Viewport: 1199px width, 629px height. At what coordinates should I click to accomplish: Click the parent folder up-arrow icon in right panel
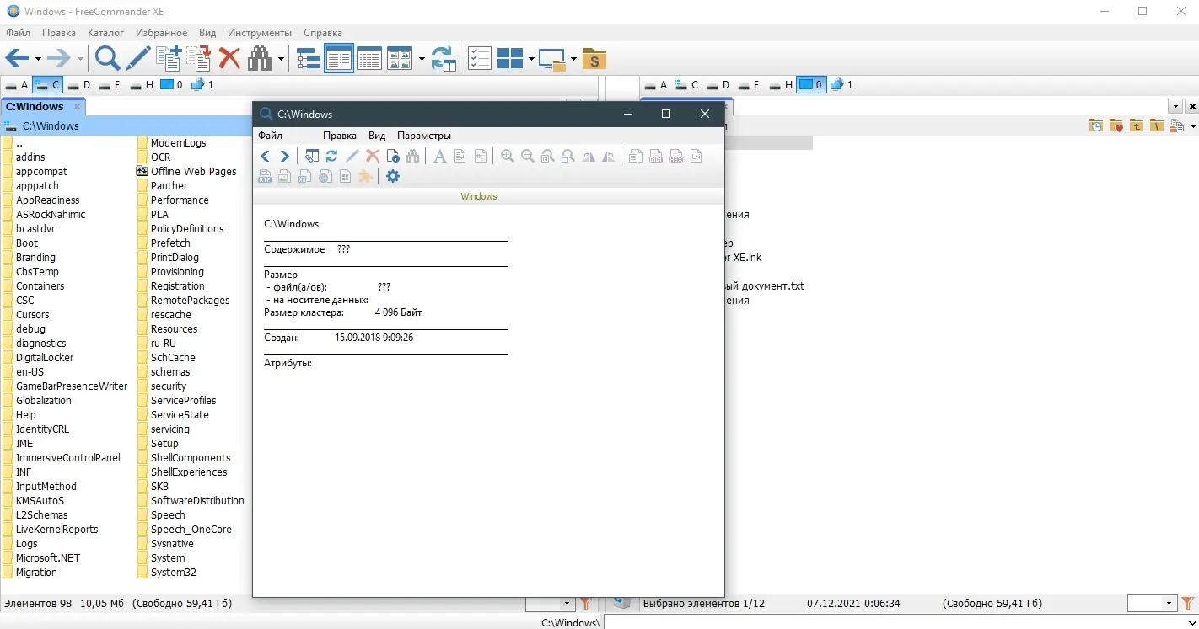pyautogui.click(x=1136, y=125)
